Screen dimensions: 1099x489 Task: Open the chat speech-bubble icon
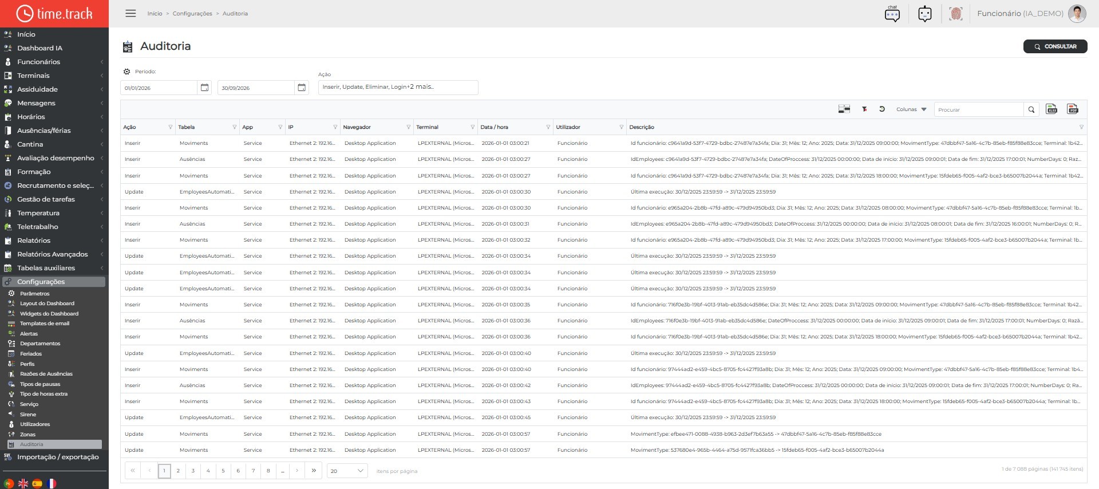(892, 14)
